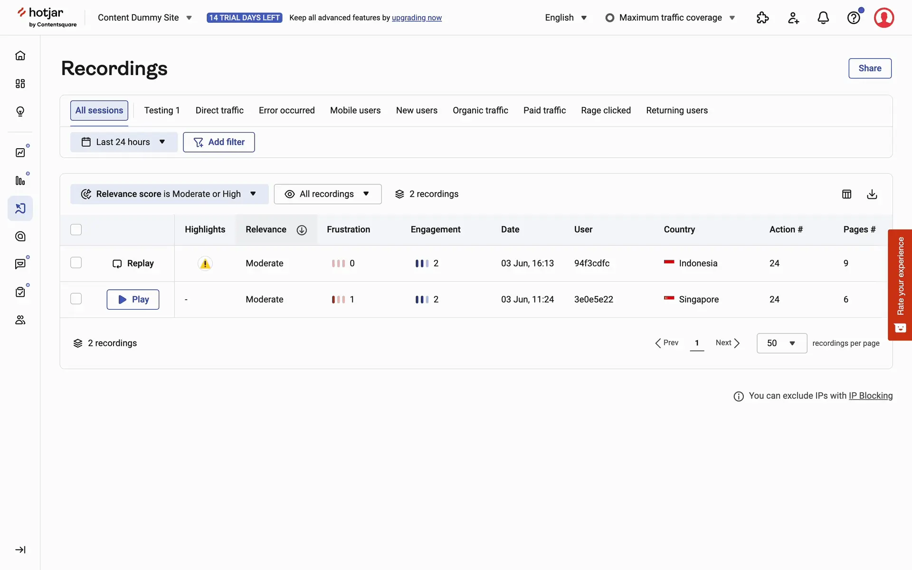
Task: Switch to the Rage clicked tab
Action: click(x=606, y=110)
